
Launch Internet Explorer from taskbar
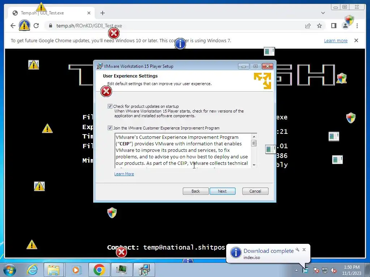(32, 270)
